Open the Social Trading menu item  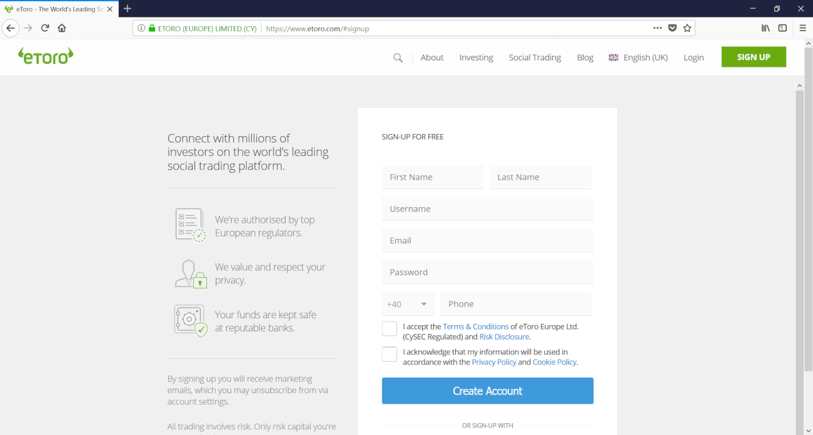click(535, 57)
